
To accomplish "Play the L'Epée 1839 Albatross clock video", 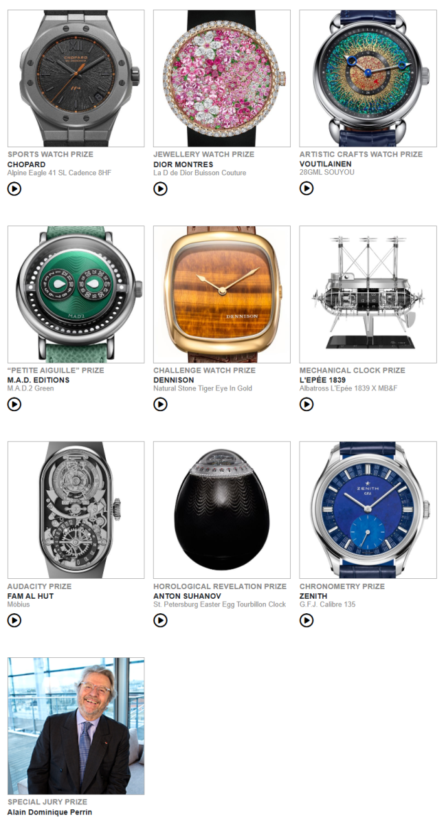I will [x=306, y=404].
